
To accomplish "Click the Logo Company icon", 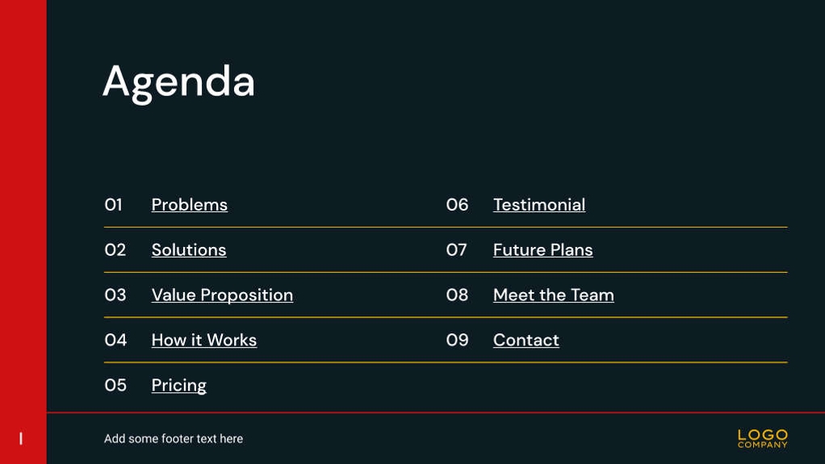I will [x=762, y=438].
